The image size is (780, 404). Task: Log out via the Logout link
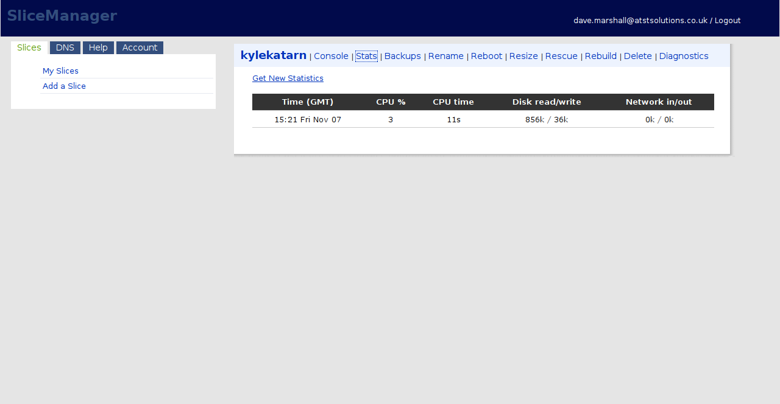(x=727, y=21)
